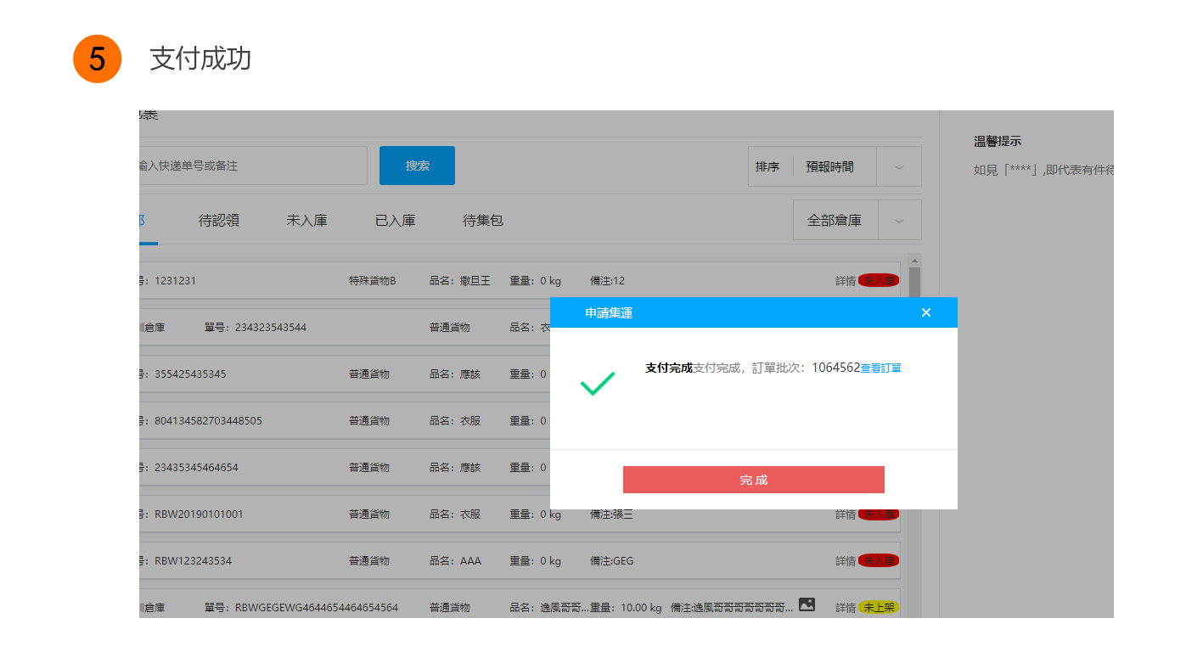Switch to the 待認領 tab
Image resolution: width=1203 pixels, height=652 pixels.
[x=219, y=221]
